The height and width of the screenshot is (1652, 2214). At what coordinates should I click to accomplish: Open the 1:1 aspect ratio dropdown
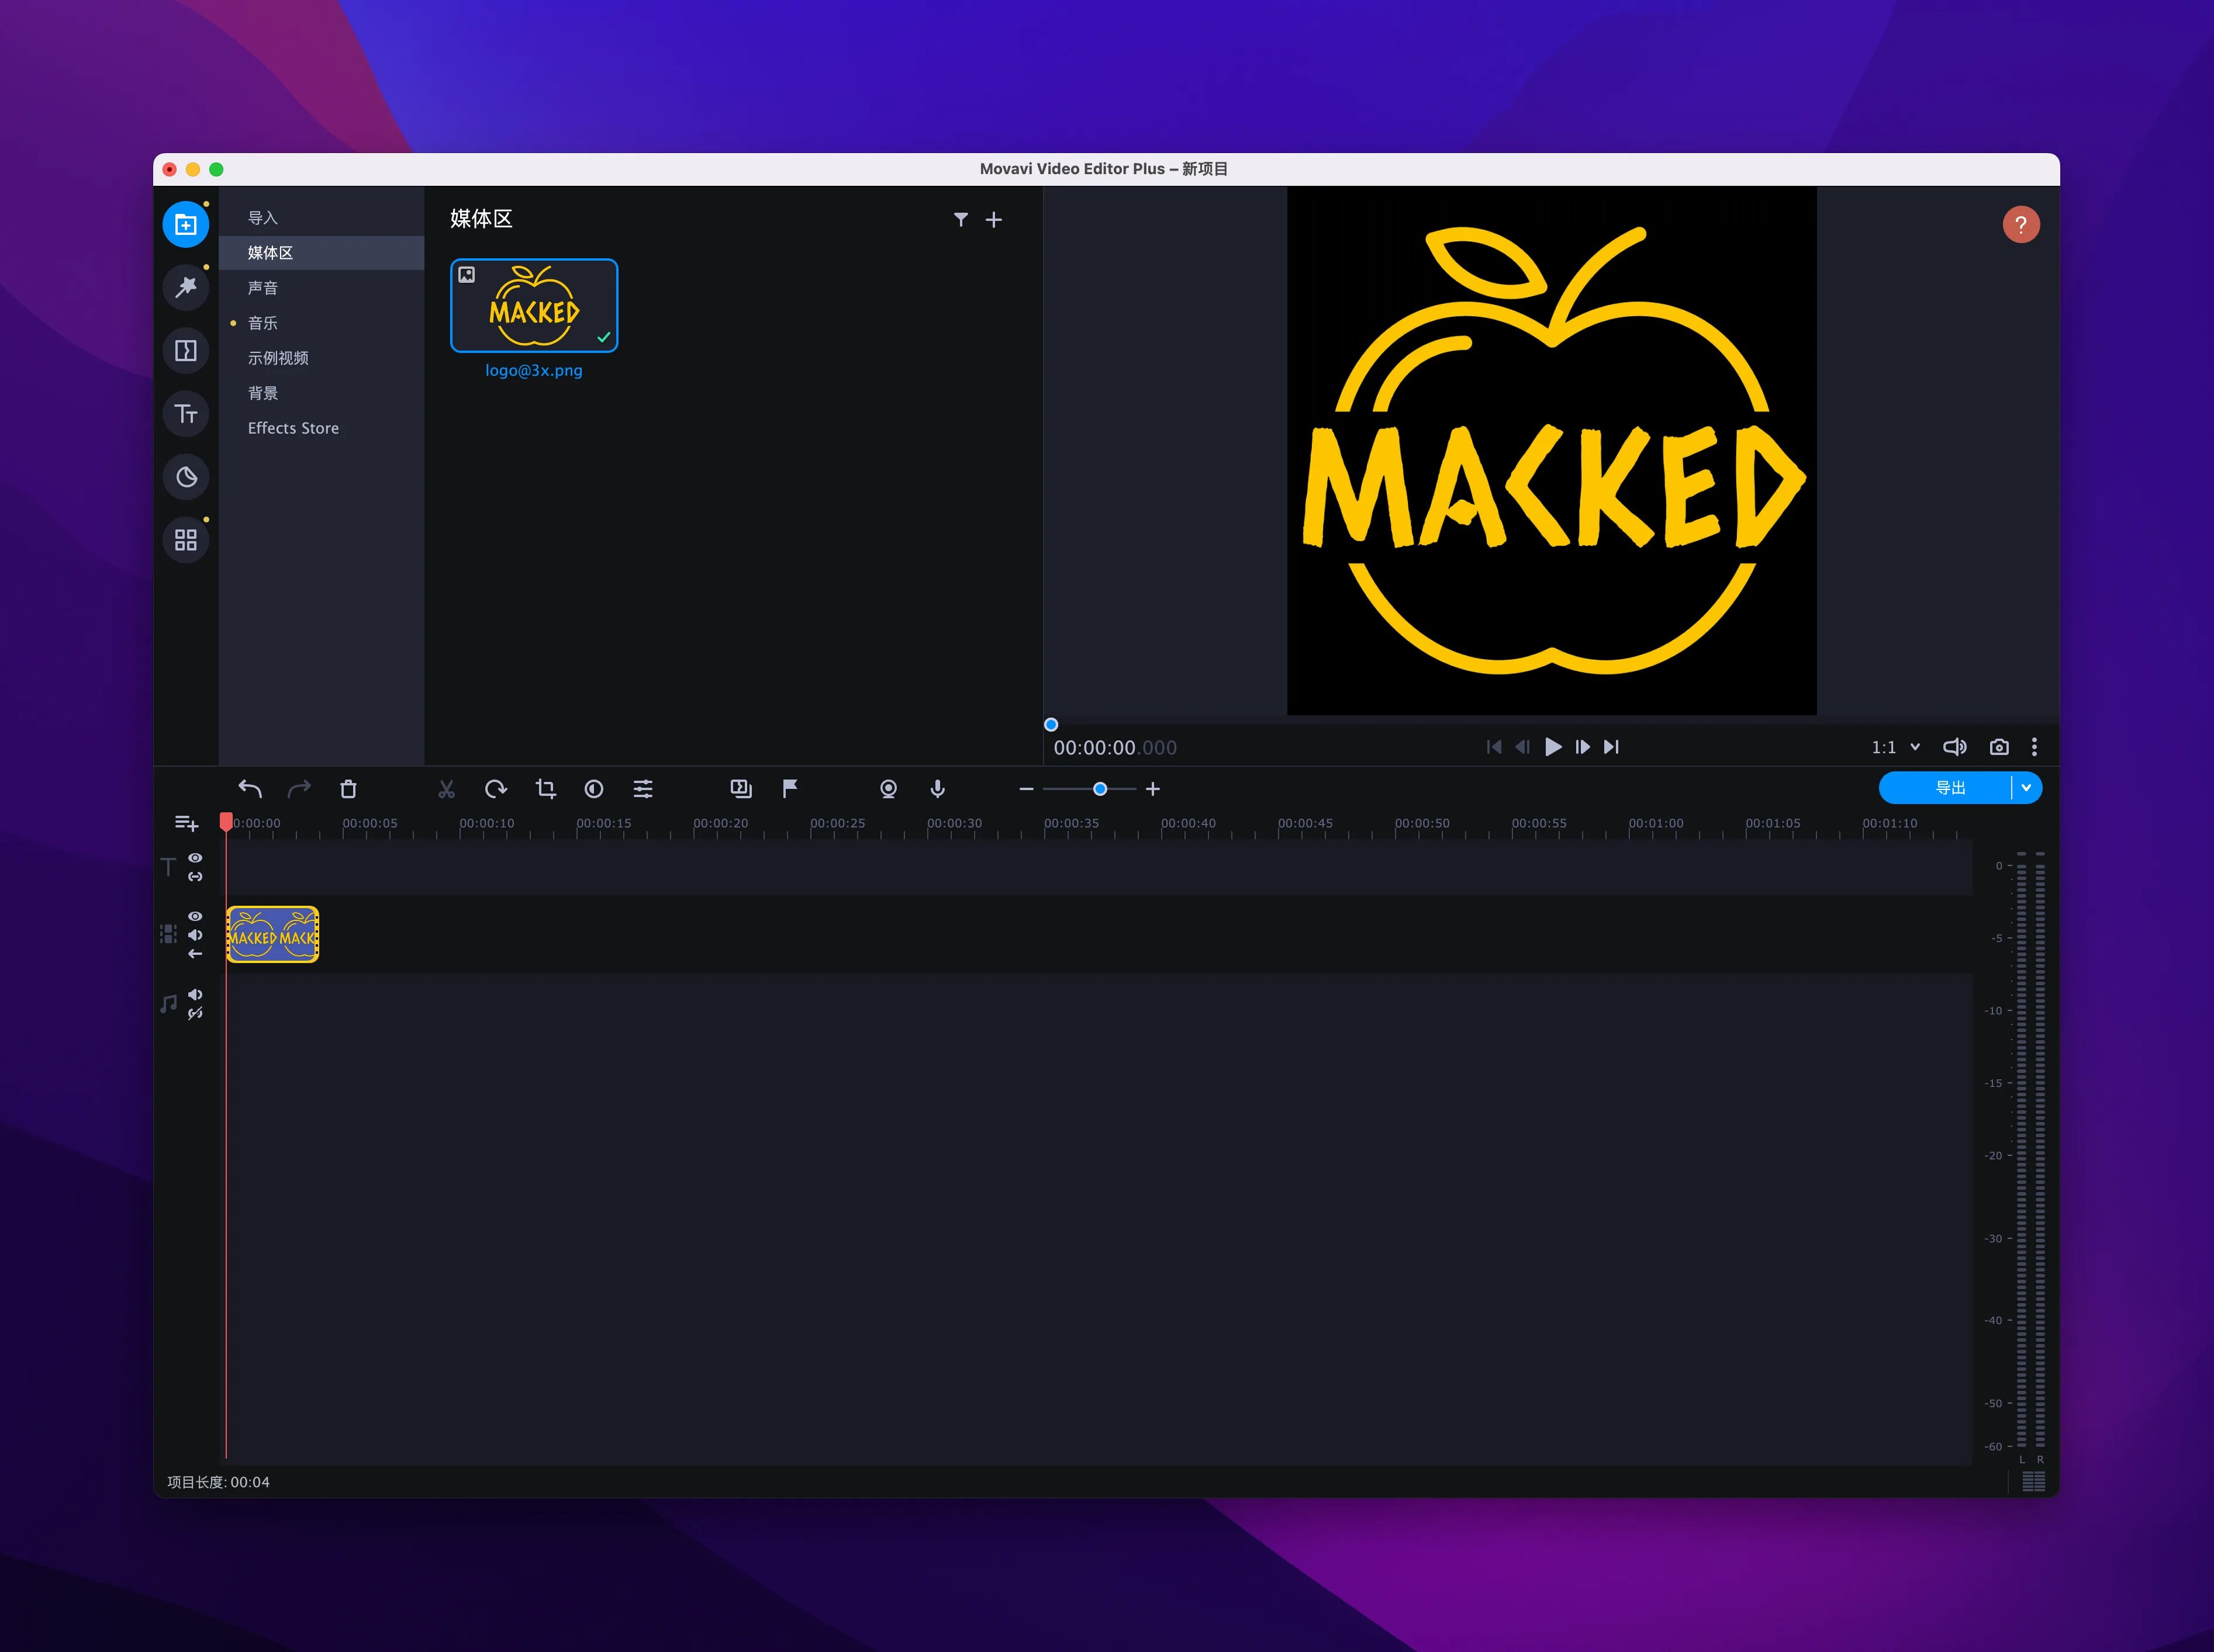pos(1896,747)
